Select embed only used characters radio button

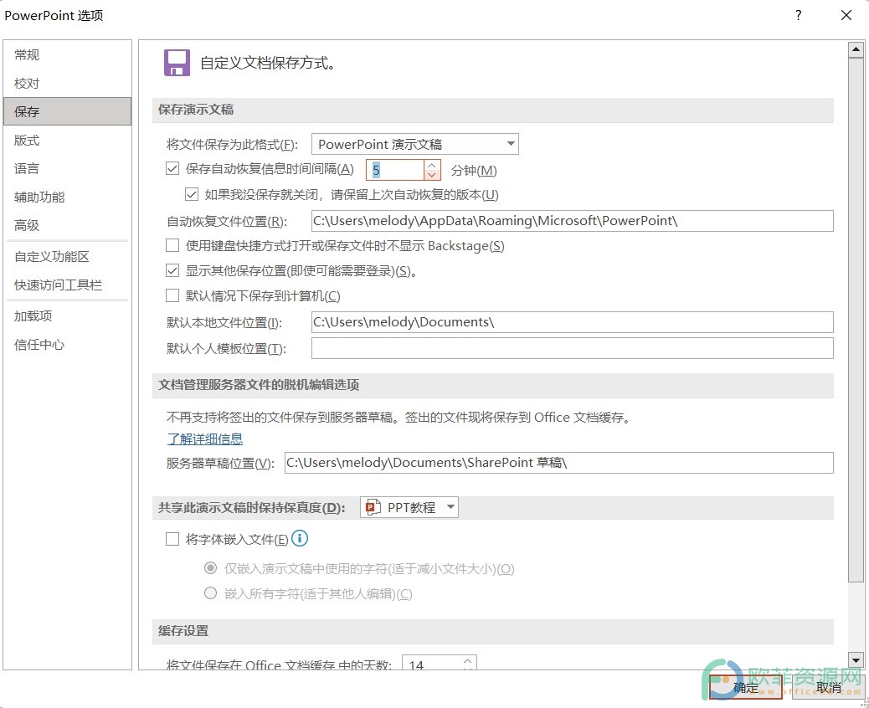pos(211,568)
